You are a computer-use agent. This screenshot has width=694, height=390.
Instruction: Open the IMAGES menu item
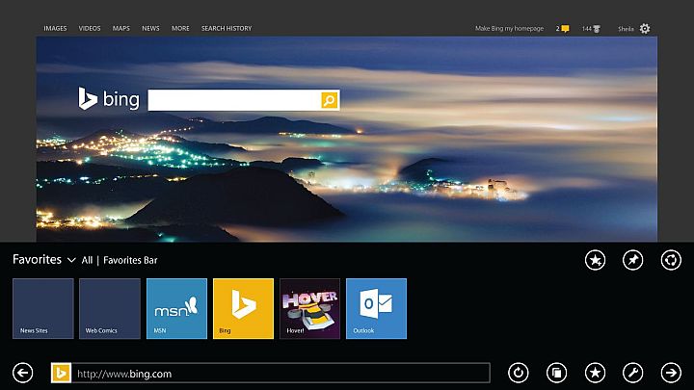(x=55, y=28)
